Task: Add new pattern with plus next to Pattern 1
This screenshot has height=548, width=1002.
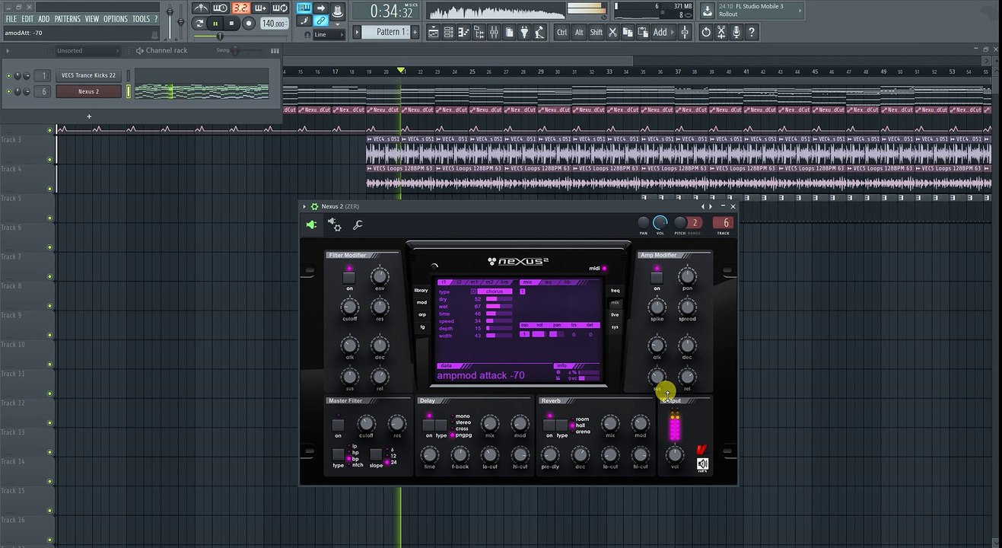Action: pos(415,32)
